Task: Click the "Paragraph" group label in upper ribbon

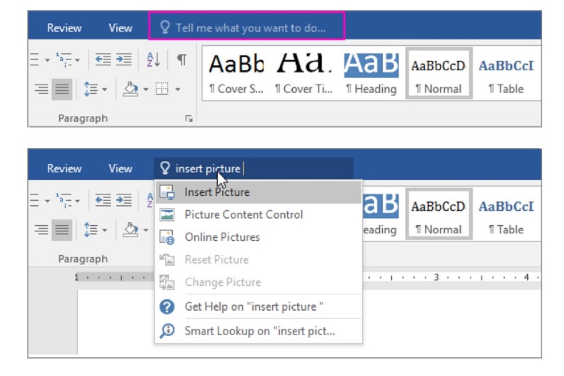Action: tap(83, 118)
